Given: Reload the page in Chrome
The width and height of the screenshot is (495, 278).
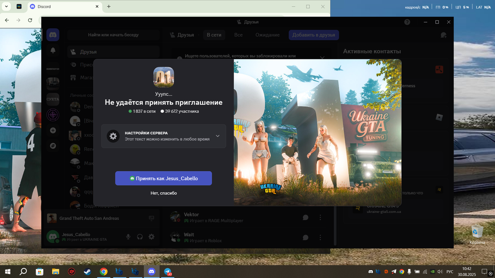Looking at the screenshot, I should tap(30, 20).
